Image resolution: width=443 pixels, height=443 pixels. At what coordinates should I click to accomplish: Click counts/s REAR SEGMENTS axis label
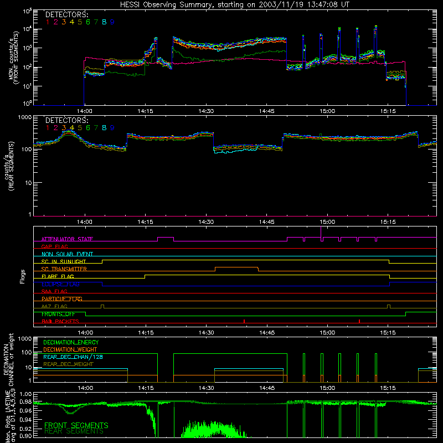(x=9, y=166)
